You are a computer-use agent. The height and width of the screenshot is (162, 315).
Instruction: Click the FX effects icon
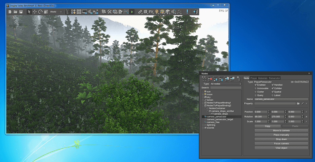click(151, 12)
